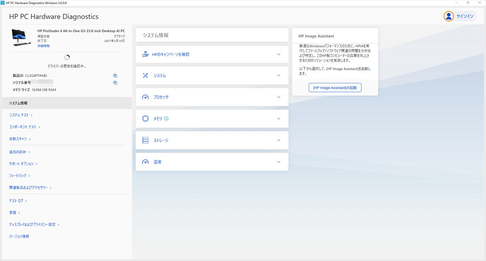Click the user profile avatar icon

tap(448, 16)
